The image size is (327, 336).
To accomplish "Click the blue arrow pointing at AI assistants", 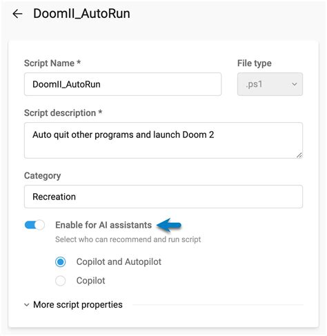I will click(169, 225).
